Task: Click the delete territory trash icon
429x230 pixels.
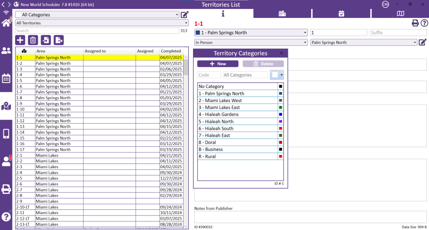Action: pos(33,40)
